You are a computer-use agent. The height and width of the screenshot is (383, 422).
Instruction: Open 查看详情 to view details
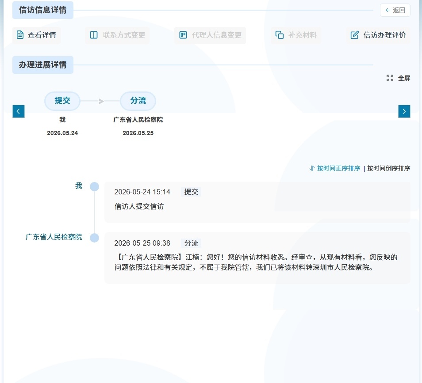(x=36, y=35)
